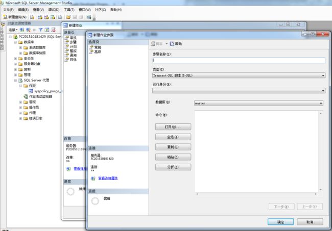Click the connect icon in Object Explorer toolbar
The height and width of the screenshot is (231, 332).
pyautogui.click(x=21, y=30)
